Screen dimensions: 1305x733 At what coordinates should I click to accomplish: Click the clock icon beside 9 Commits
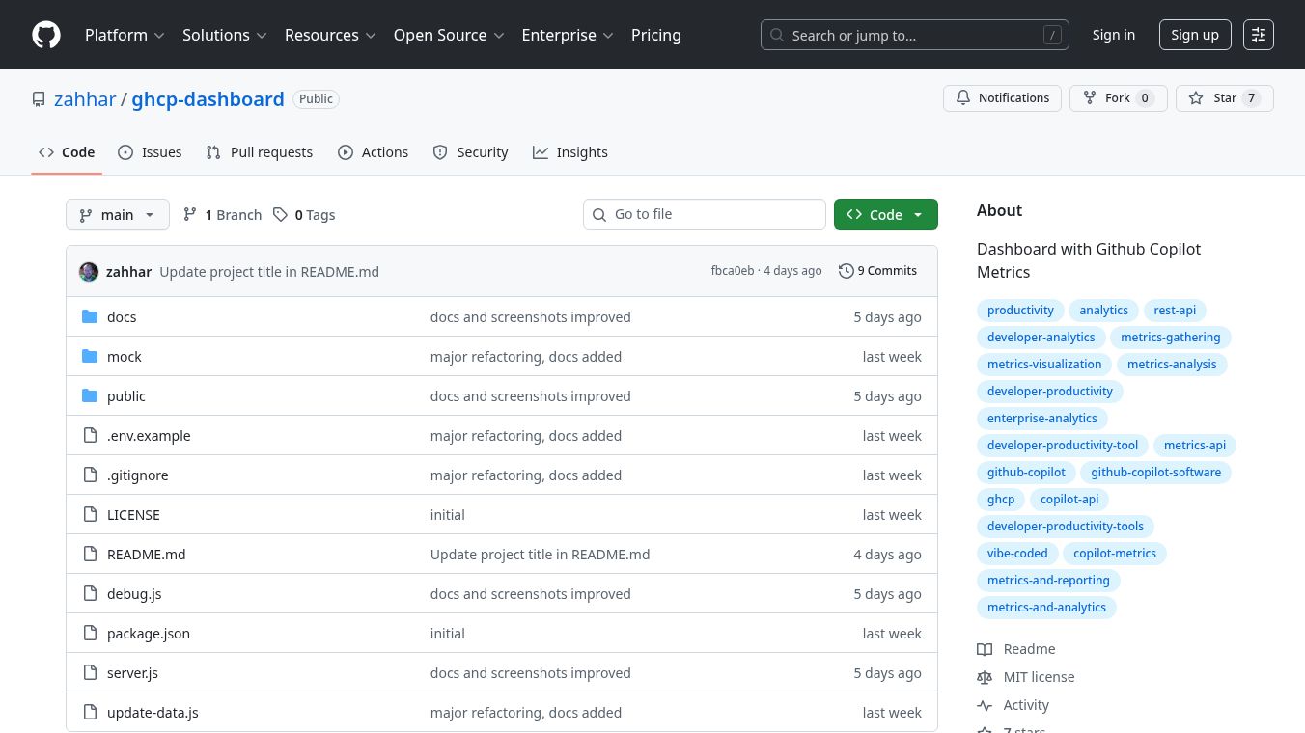[x=847, y=271]
